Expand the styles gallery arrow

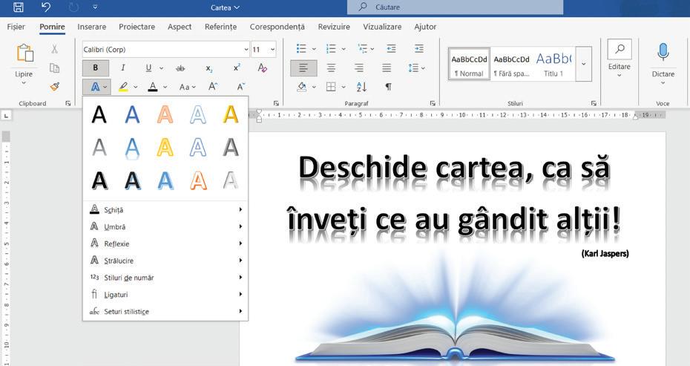[583, 64]
